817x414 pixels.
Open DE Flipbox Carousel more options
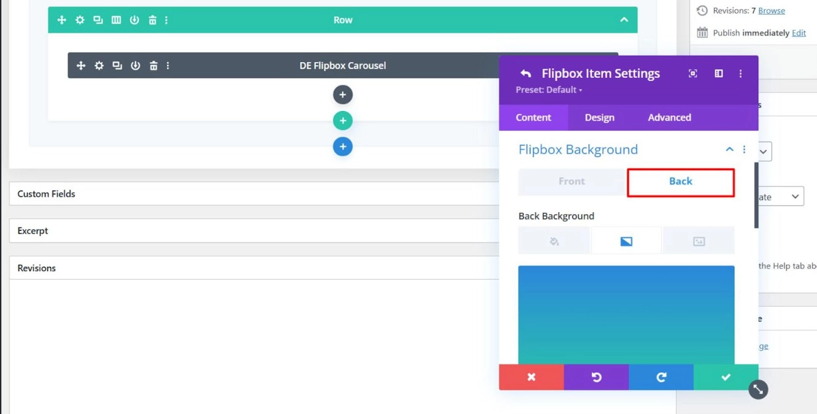(x=168, y=66)
